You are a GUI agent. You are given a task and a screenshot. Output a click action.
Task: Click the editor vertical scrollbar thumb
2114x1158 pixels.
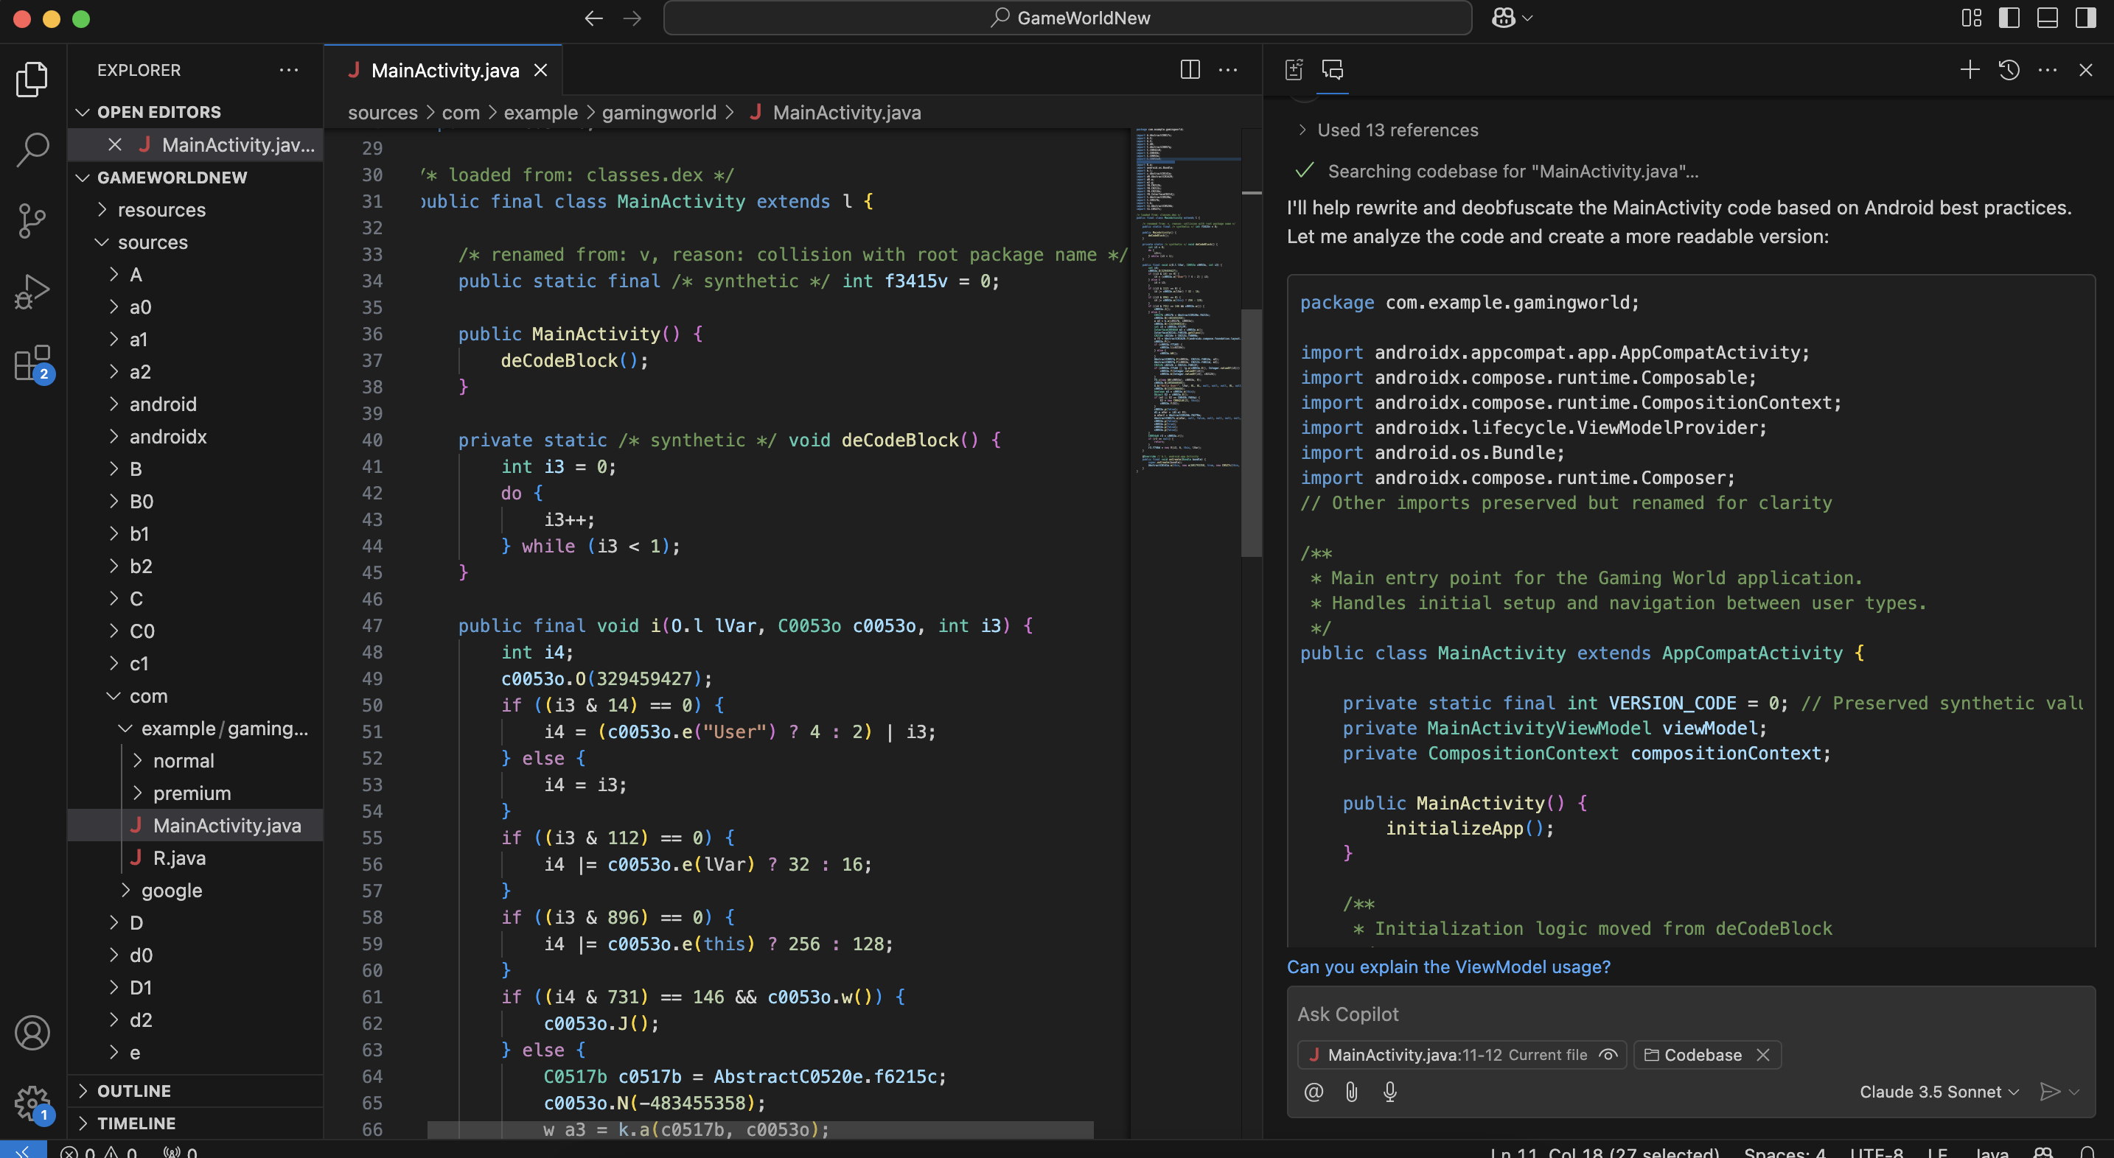(x=1251, y=432)
